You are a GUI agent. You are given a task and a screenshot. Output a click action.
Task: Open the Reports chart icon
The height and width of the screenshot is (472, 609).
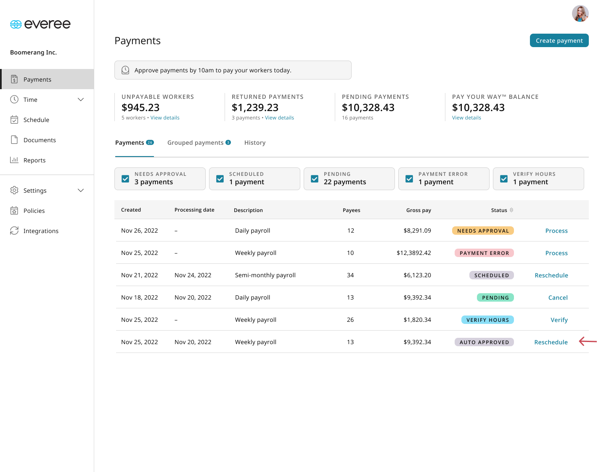coord(14,160)
